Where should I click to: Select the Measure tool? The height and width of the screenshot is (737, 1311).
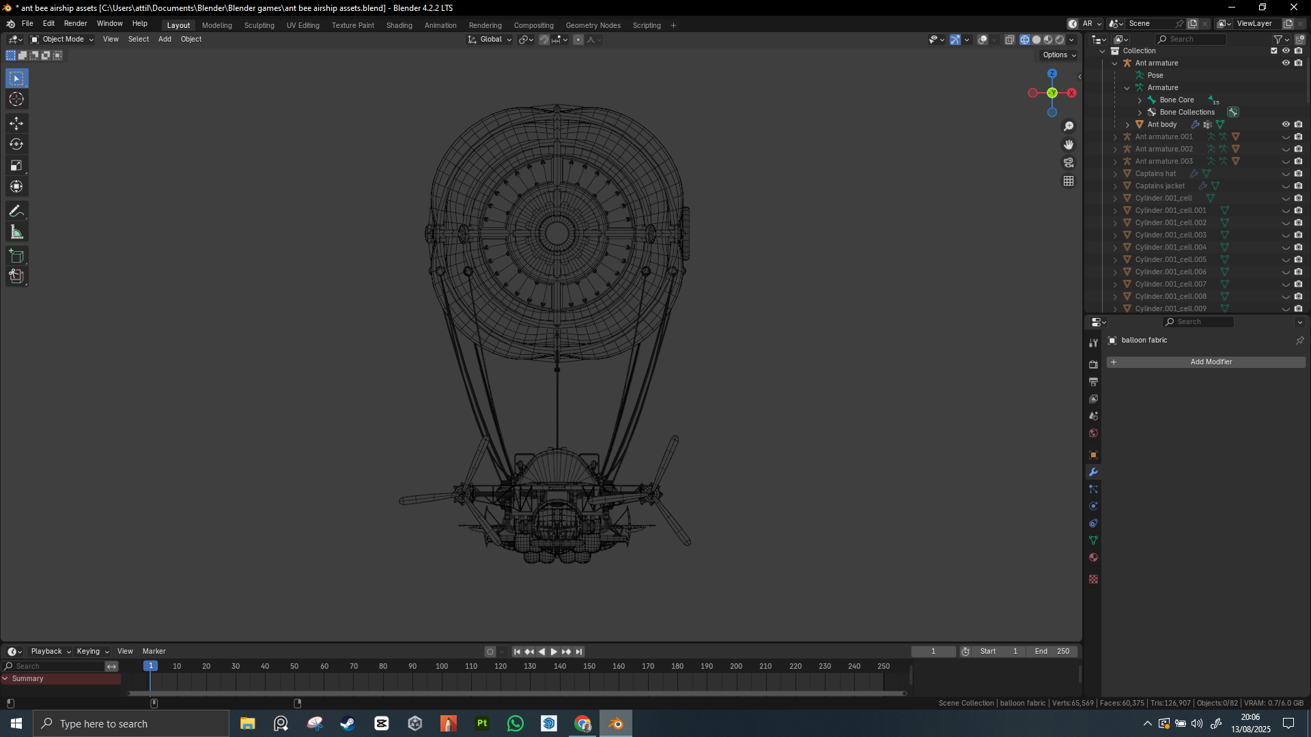click(x=16, y=233)
